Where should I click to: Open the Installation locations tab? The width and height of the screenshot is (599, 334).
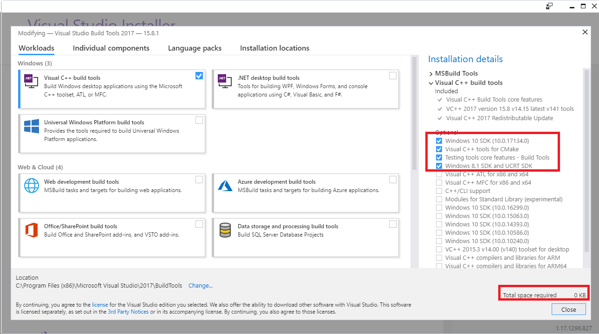pos(274,48)
